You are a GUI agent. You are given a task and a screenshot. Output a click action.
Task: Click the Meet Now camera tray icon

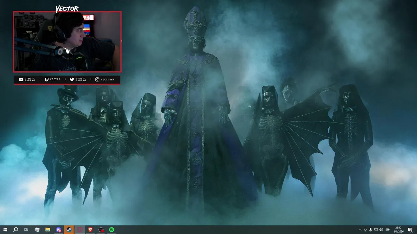coord(366,229)
